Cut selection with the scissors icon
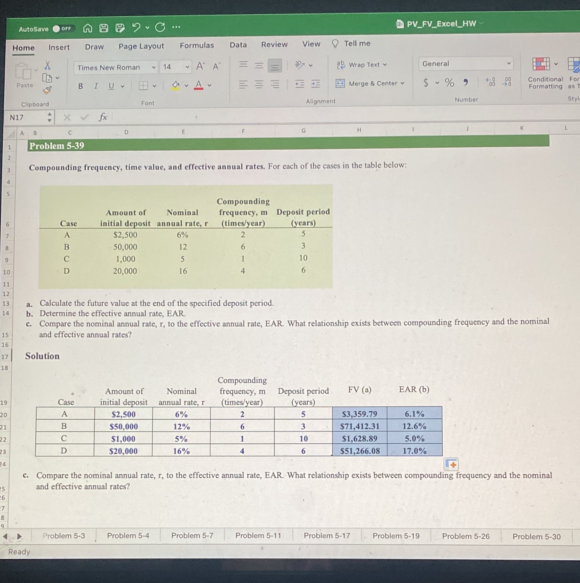This screenshot has height=583, width=580. tap(47, 65)
